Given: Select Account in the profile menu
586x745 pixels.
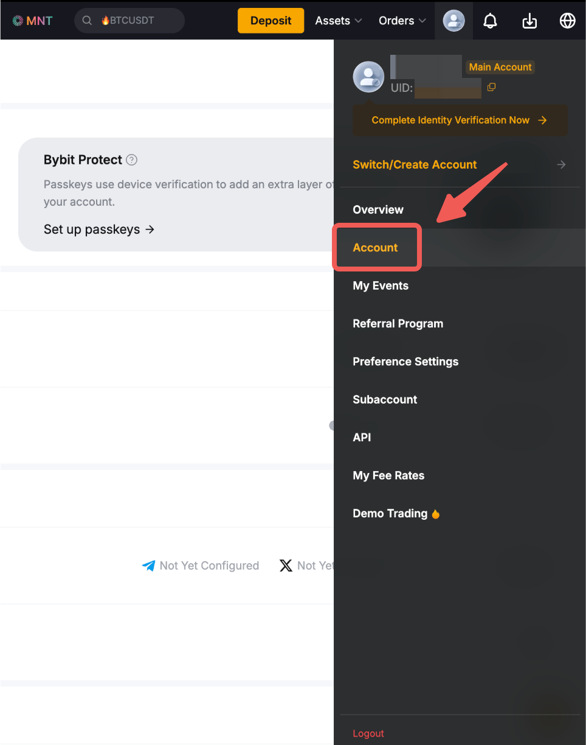Looking at the screenshot, I should pyautogui.click(x=376, y=248).
